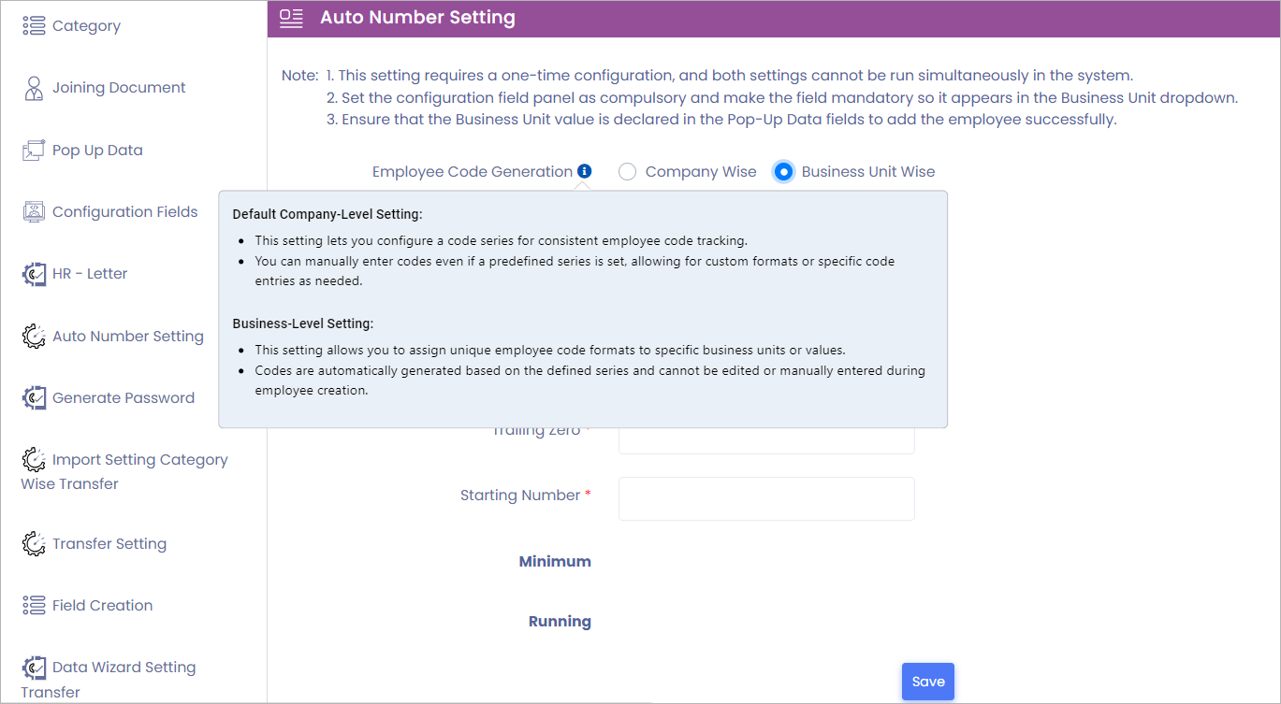The width and height of the screenshot is (1281, 704).
Task: Go to Configuration Fields page
Action: (124, 212)
